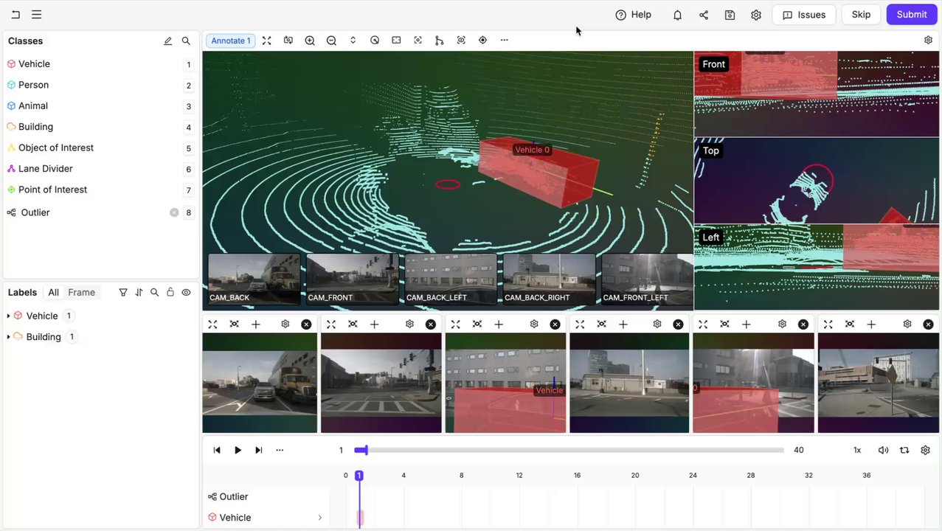Search classes with the magnifier icon
The image size is (942, 531).
point(186,41)
